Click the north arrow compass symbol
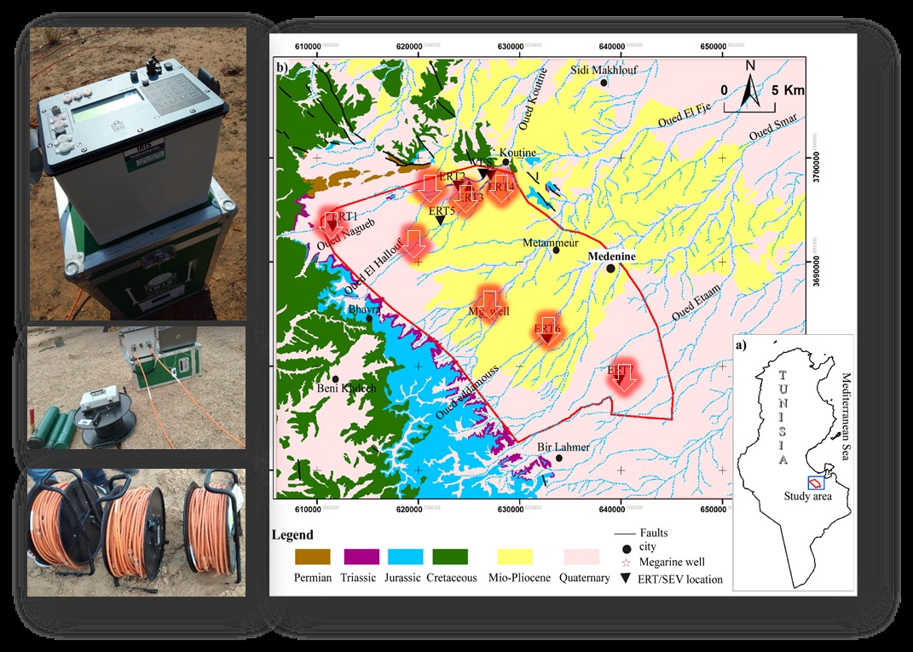 (750, 85)
